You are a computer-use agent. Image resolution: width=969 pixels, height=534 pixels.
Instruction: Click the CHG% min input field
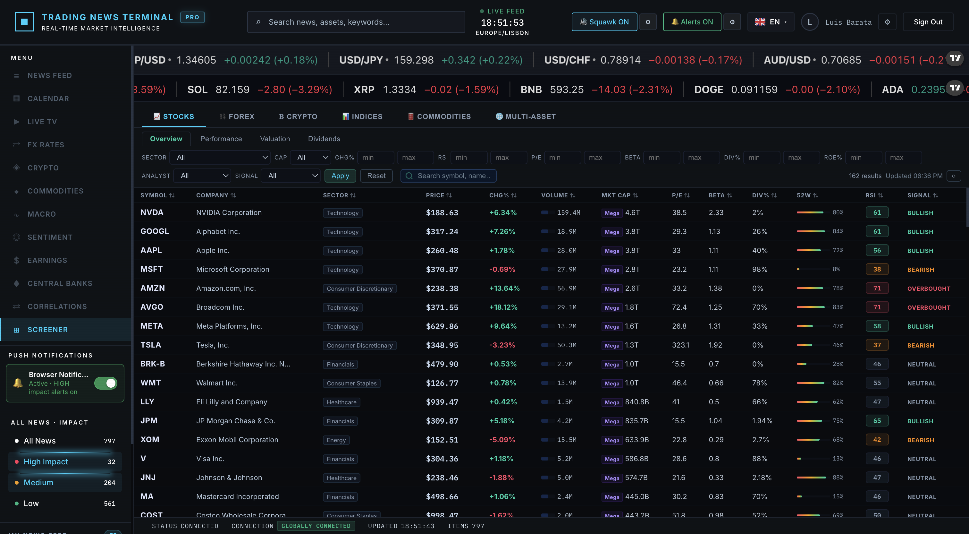click(375, 158)
